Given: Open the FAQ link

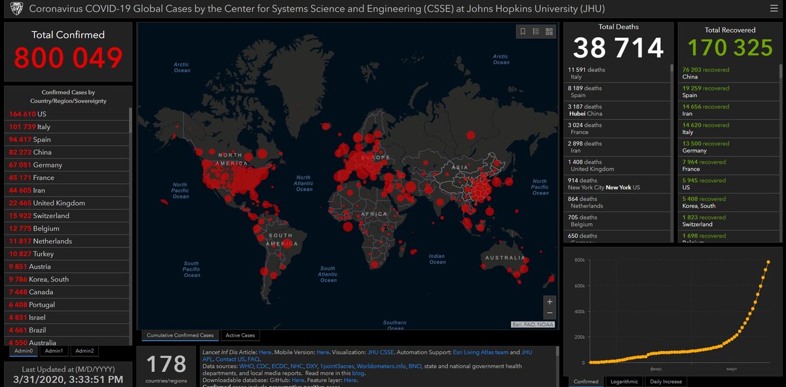Looking at the screenshot, I should pyautogui.click(x=253, y=359).
